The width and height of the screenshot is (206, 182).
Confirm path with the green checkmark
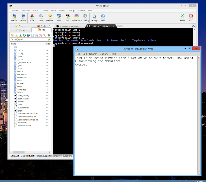click(x=49, y=39)
